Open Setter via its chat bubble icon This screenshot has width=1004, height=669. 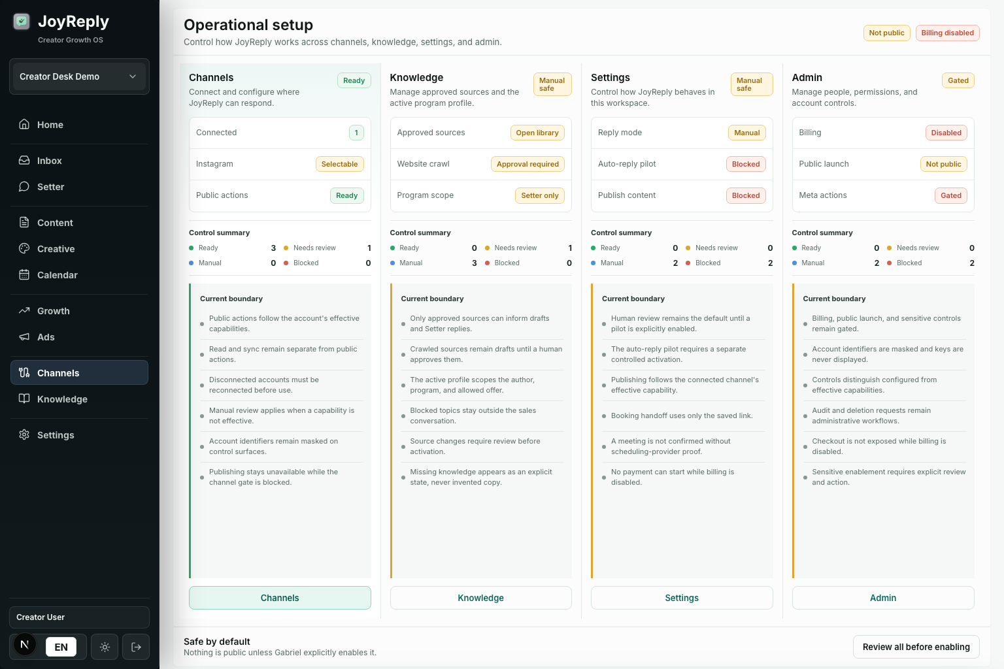pyautogui.click(x=24, y=186)
